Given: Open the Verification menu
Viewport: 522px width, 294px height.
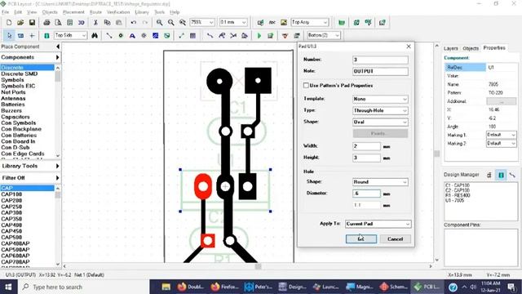Looking at the screenshot, I should pos(118,12).
